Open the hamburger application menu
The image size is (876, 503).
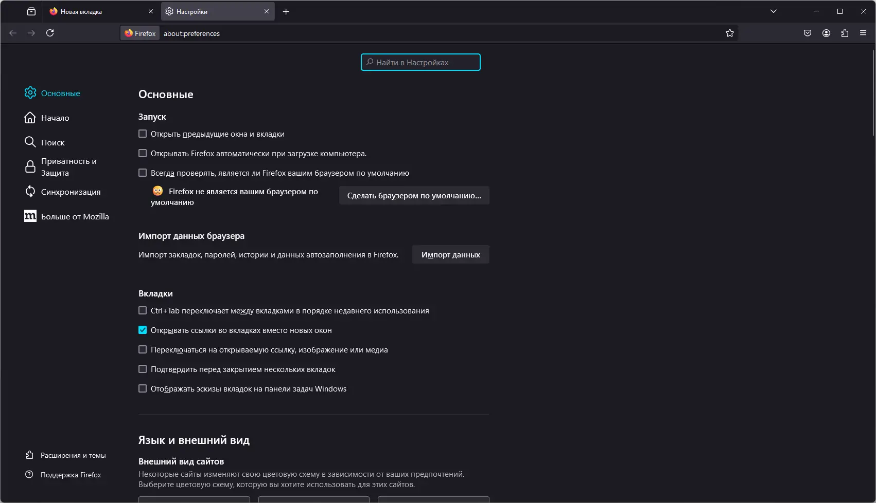pyautogui.click(x=863, y=33)
